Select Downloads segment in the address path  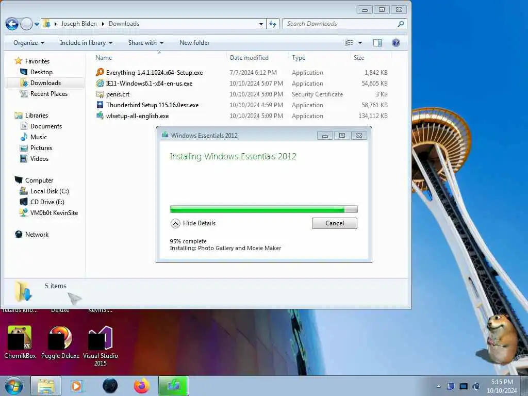(124, 24)
